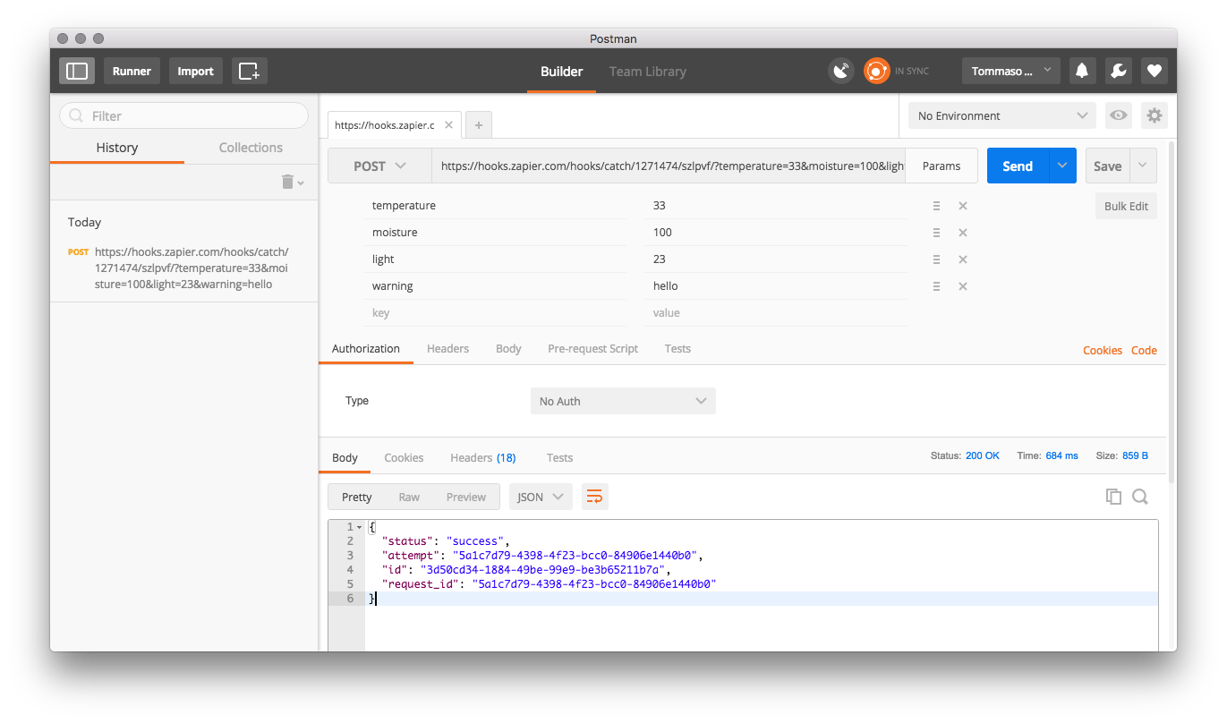
Task: Click the Bulk Edit button
Action: 1125,206
